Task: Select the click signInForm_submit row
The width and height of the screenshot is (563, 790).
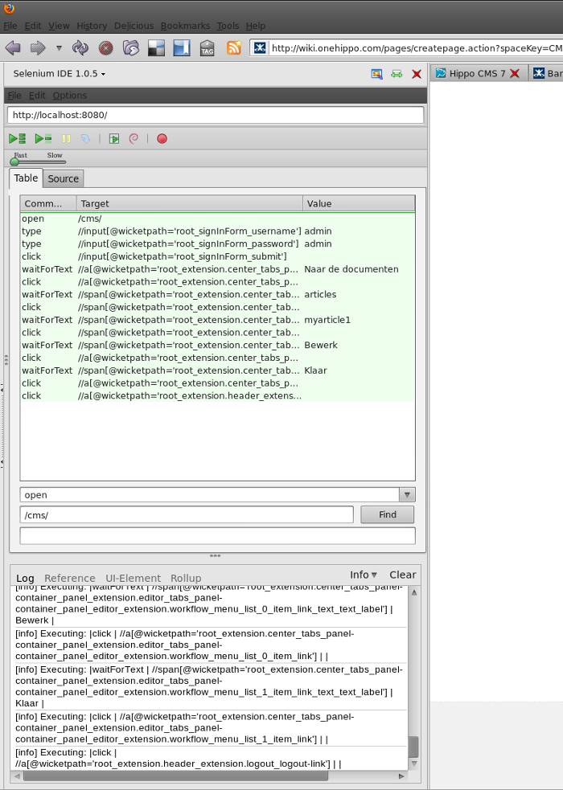Action: click(x=218, y=256)
